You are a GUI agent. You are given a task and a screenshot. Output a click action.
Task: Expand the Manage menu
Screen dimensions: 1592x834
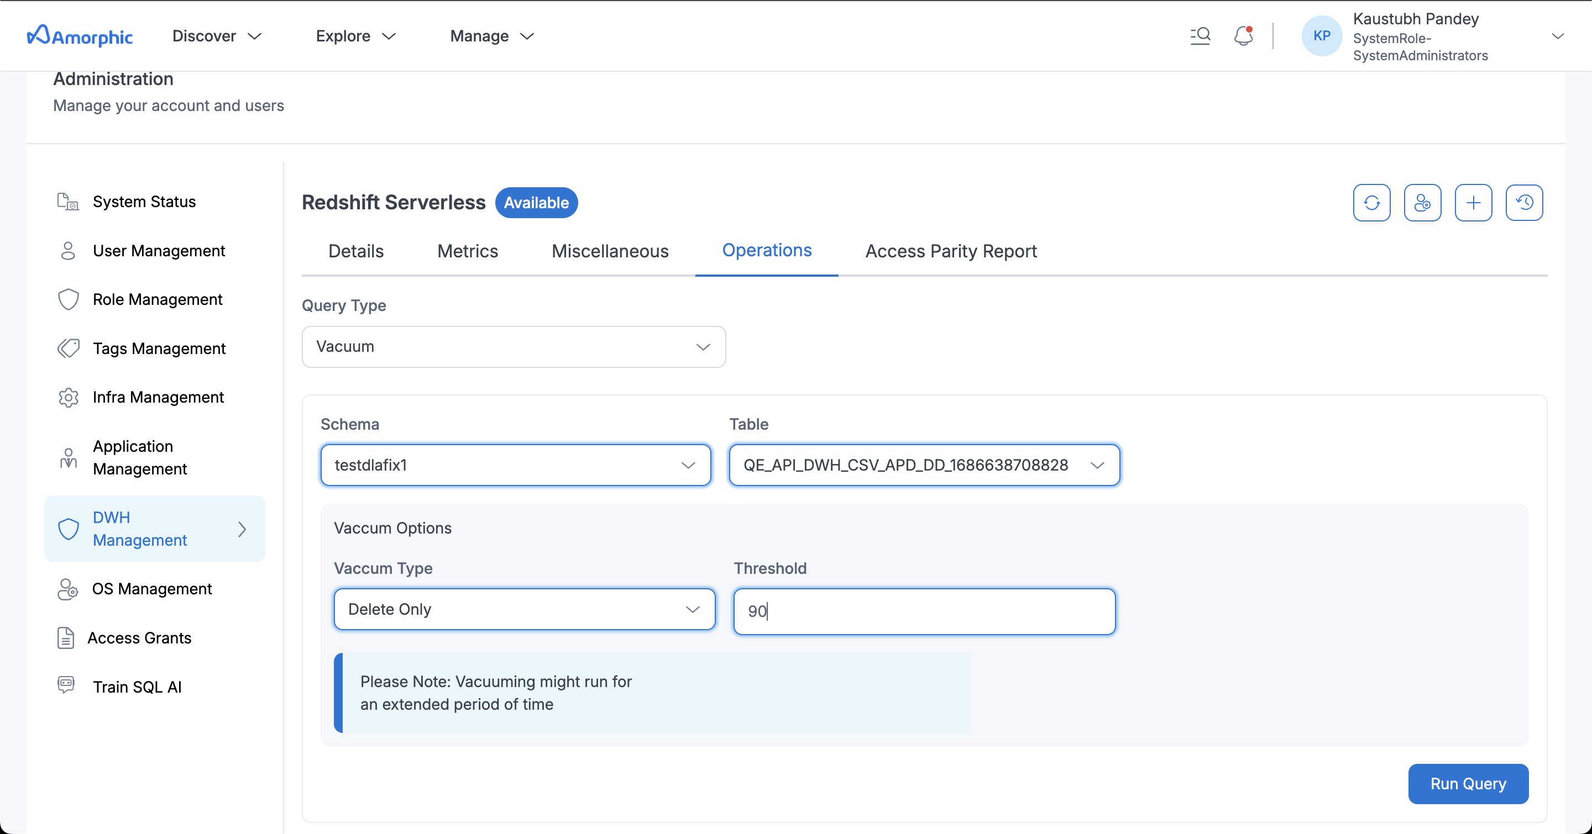(x=492, y=36)
